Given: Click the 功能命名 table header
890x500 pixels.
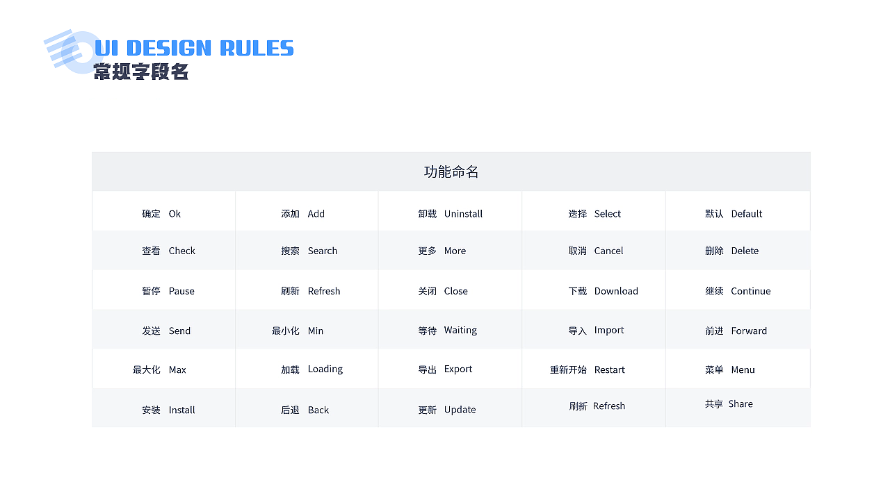Looking at the screenshot, I should pyautogui.click(x=451, y=172).
